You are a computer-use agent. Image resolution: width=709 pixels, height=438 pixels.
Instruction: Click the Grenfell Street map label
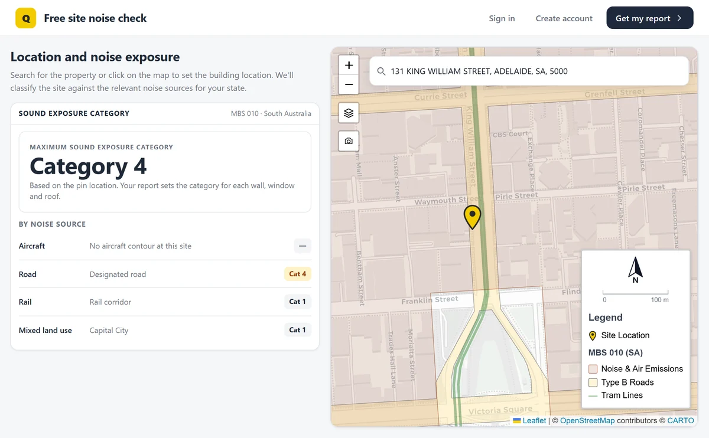point(615,93)
